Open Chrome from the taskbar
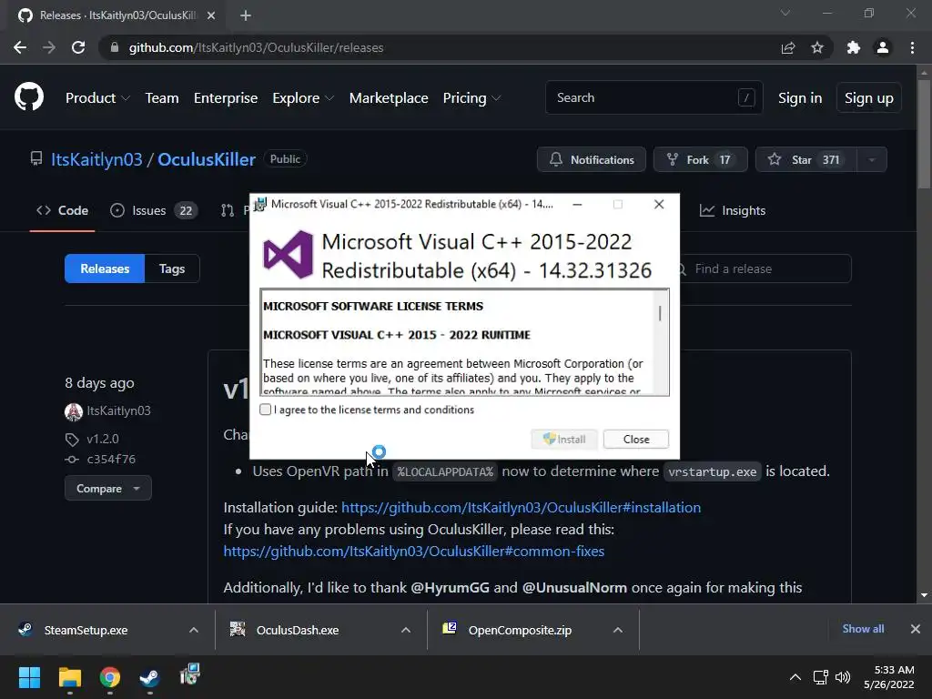The image size is (932, 699). pos(110,677)
